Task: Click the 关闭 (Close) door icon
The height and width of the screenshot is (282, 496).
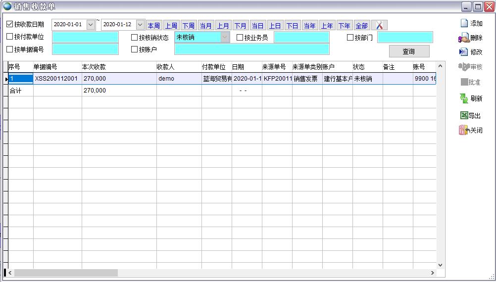Action: [x=464, y=131]
